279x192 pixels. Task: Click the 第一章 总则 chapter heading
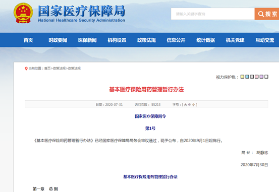(45, 189)
